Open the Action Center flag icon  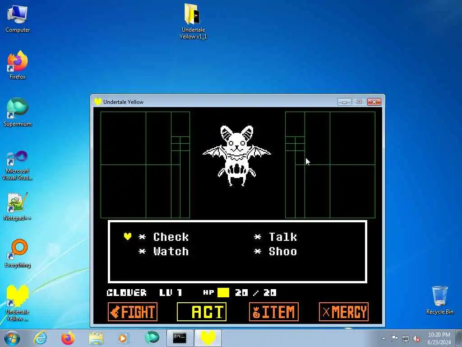coord(394,338)
